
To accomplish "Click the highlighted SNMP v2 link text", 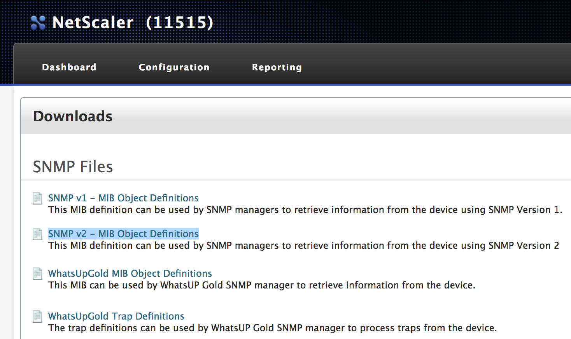I will pyautogui.click(x=123, y=234).
